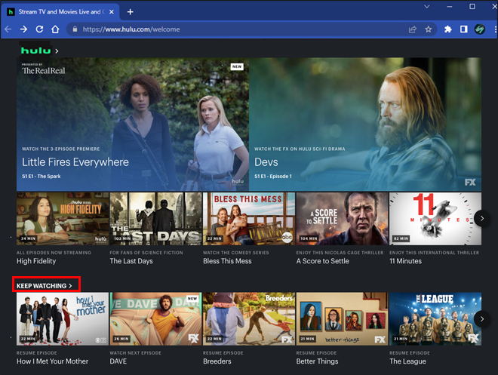Click 'Watch next episode' label above DAVE
Screen dimensions: 498x375
point(136,353)
